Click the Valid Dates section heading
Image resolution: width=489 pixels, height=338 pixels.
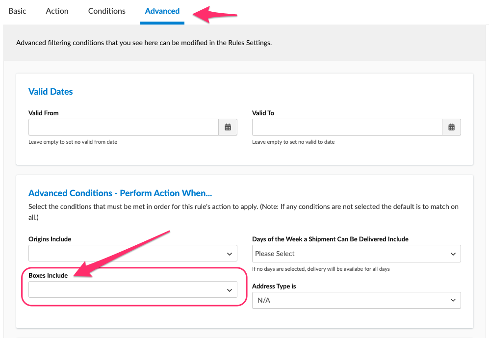coord(51,92)
